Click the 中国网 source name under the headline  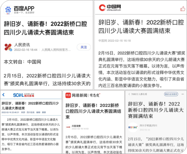pos(103,41)
